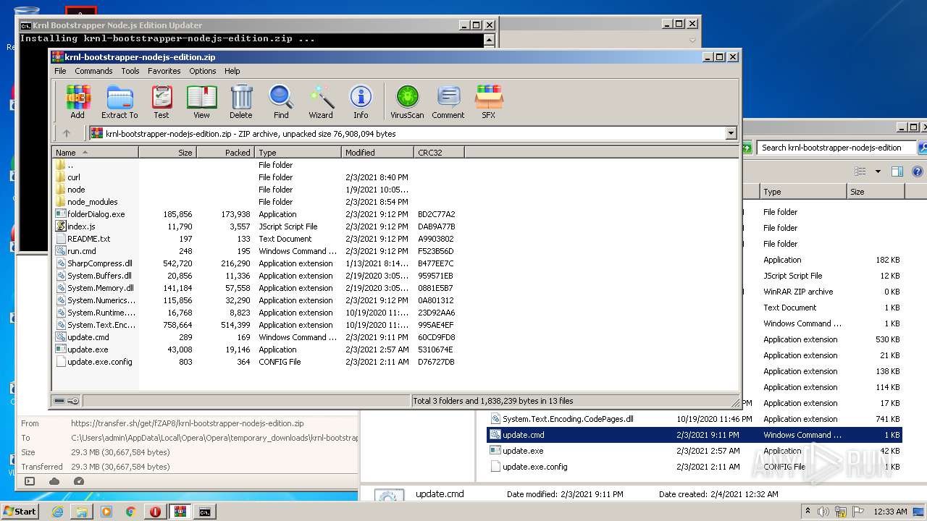This screenshot has height=521, width=927.
Task: Click the Info toolbar icon
Action: click(361, 102)
